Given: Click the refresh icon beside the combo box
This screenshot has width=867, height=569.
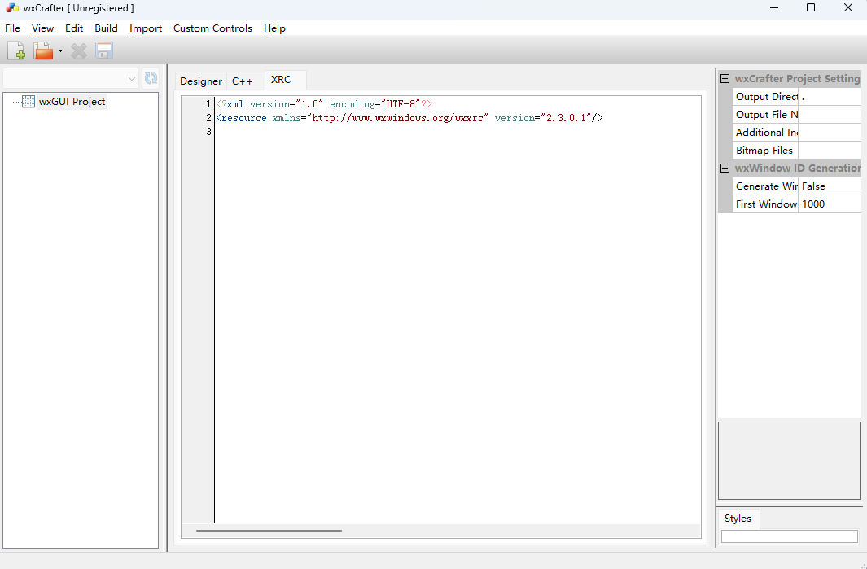Looking at the screenshot, I should (x=151, y=78).
